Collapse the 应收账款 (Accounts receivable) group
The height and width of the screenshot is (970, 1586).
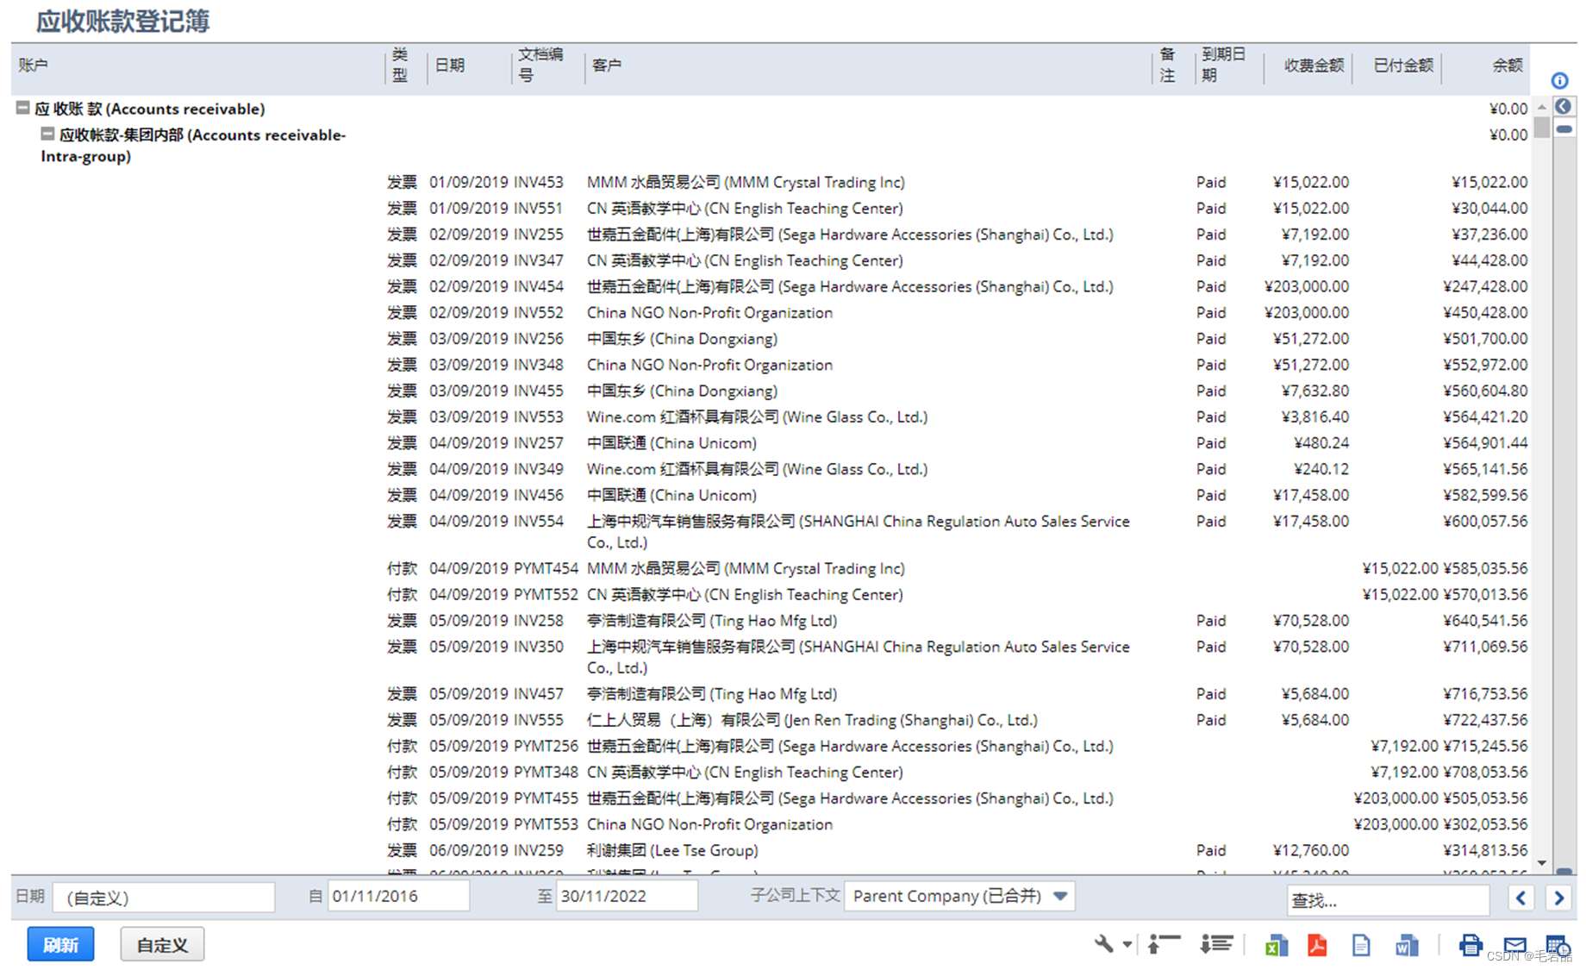point(23,108)
